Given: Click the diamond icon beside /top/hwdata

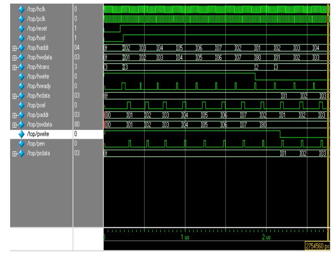Looking at the screenshot, I should coord(22,57).
